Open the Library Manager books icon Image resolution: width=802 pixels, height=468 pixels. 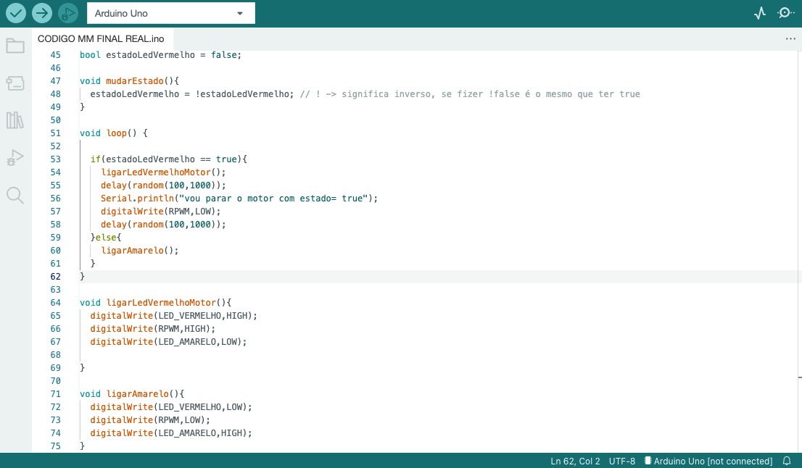(x=15, y=120)
